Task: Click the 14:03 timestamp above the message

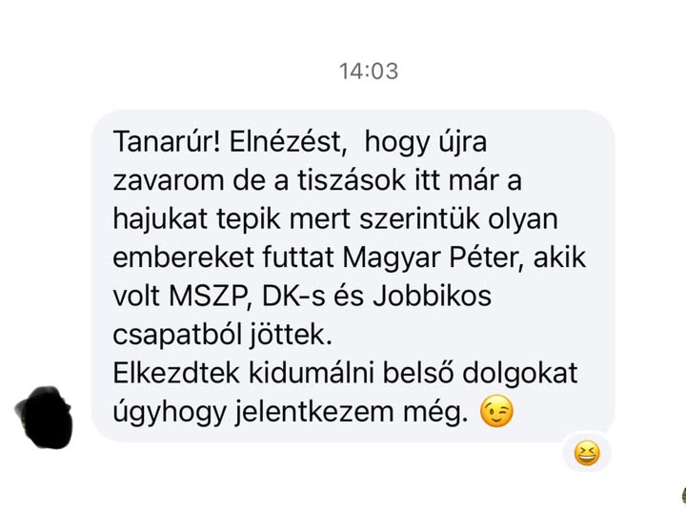Action: pos(369,72)
